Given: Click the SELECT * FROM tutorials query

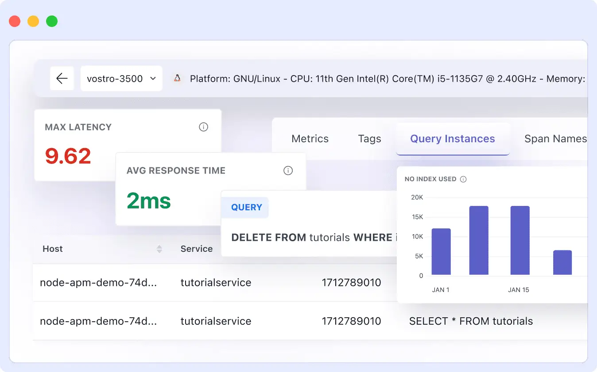Looking at the screenshot, I should 471,321.
